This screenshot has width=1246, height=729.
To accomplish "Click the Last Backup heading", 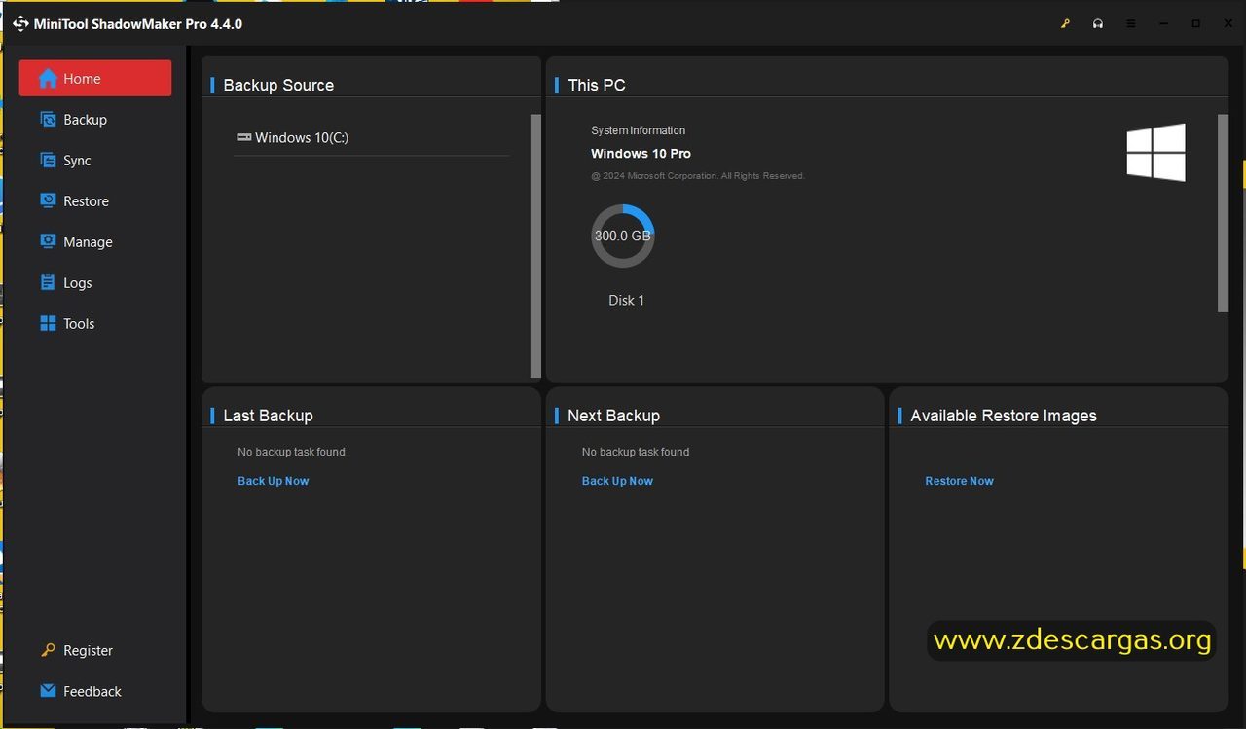I will tap(268, 416).
